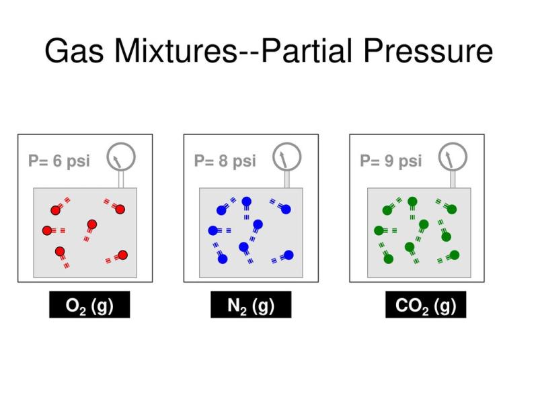Click the P= 9 psi pressure reading
This screenshot has width=538, height=403.
391,161
